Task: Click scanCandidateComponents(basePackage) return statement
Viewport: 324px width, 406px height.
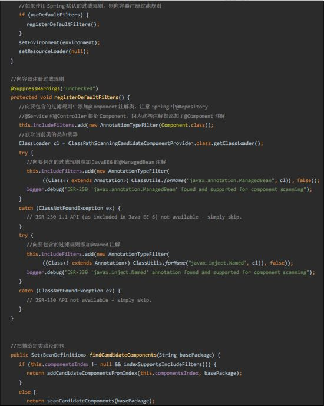Action: click(91, 401)
